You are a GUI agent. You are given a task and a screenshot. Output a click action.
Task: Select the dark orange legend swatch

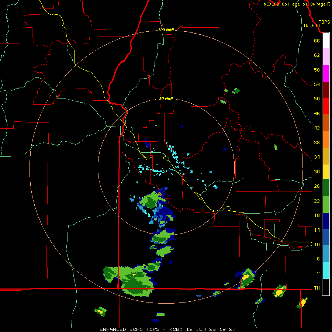pos(326,122)
